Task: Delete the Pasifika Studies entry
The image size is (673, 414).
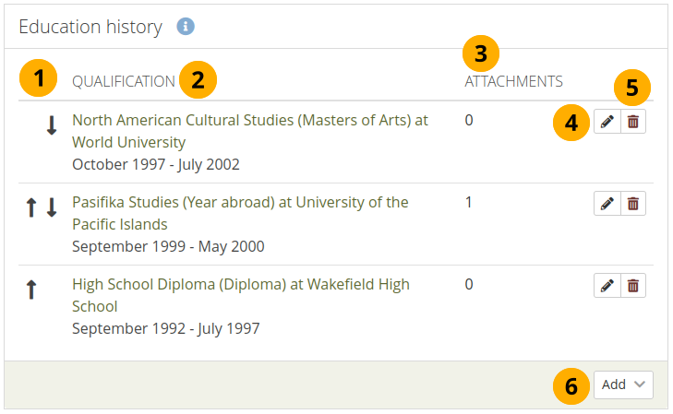Action: coord(633,204)
